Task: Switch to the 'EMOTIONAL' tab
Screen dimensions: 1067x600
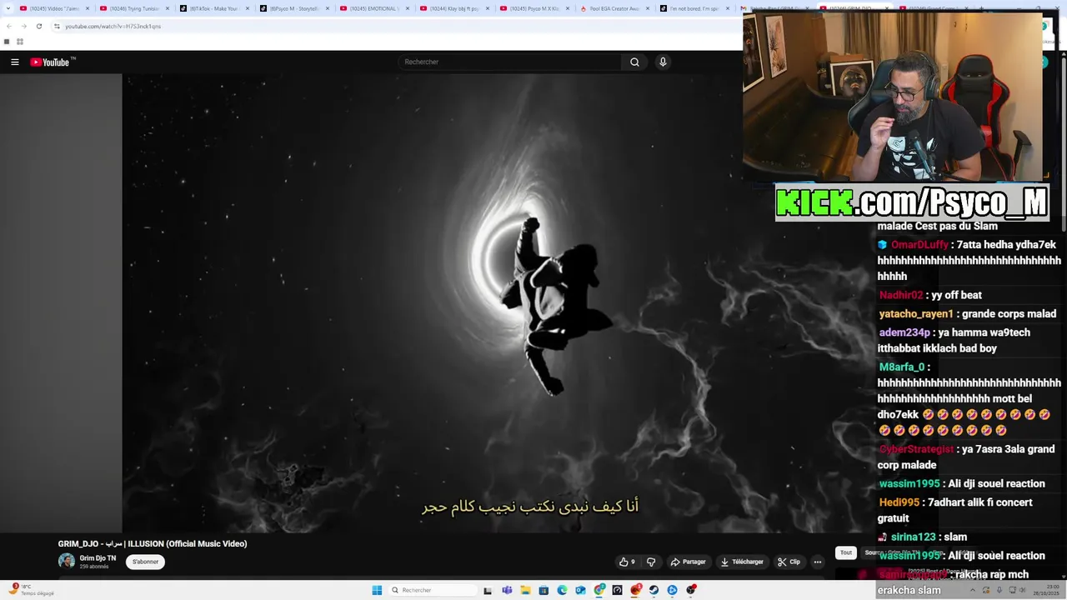Action: coord(373,8)
